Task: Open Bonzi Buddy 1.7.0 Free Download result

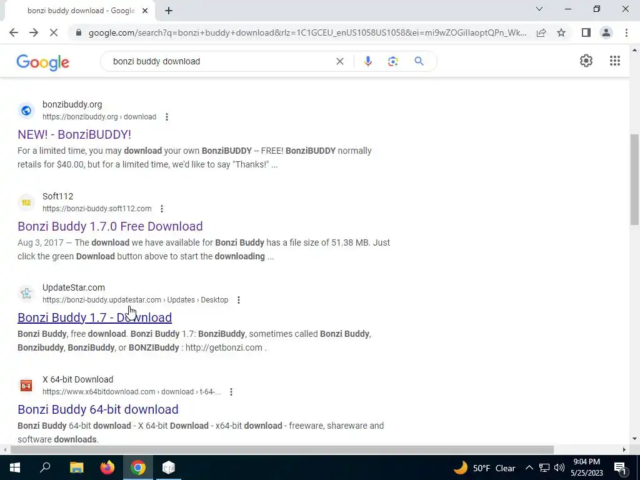Action: [110, 226]
